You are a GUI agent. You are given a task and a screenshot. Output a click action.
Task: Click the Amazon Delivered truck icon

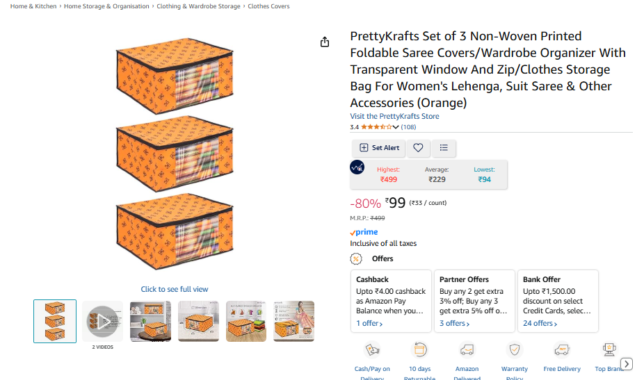coord(467,350)
